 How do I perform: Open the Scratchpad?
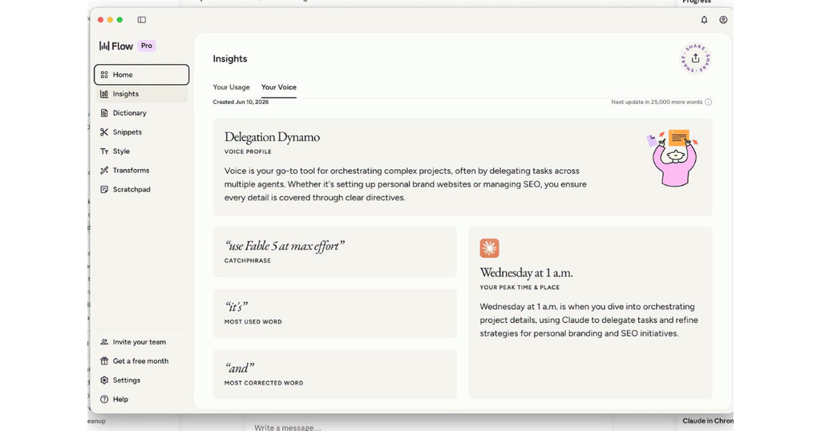(141, 189)
